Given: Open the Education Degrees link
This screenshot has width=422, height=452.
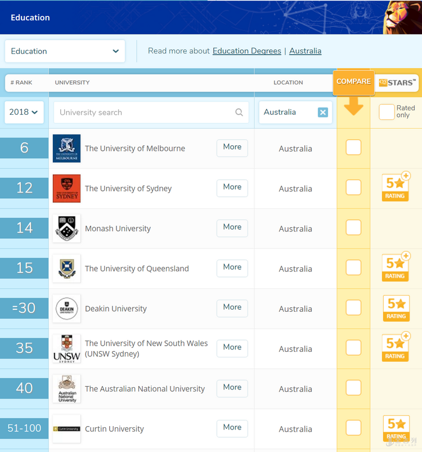Looking at the screenshot, I should [x=247, y=51].
